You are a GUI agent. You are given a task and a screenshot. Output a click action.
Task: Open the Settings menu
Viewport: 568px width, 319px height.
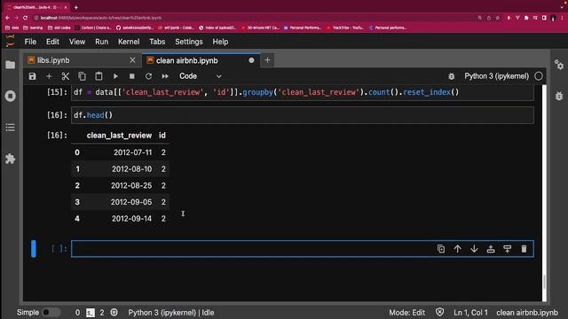pyautogui.click(x=189, y=42)
